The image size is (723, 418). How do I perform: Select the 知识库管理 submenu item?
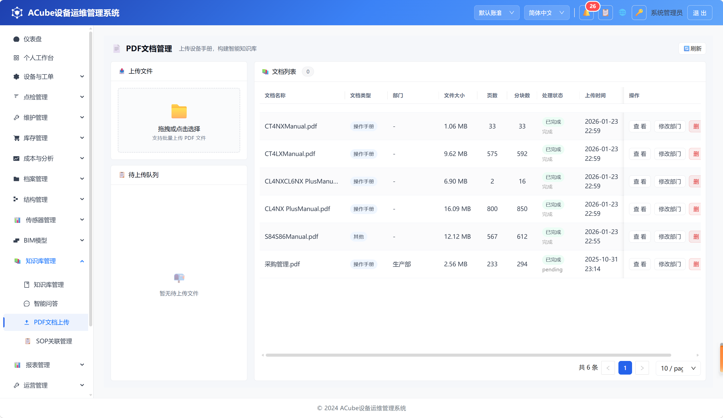pyautogui.click(x=46, y=284)
